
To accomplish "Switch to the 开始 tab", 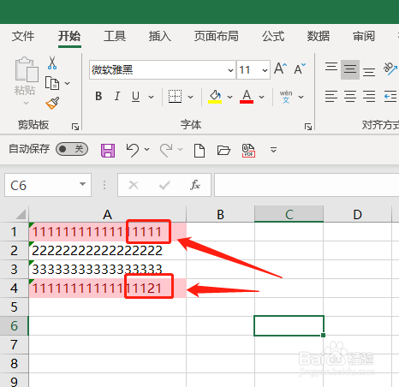I will tap(69, 36).
